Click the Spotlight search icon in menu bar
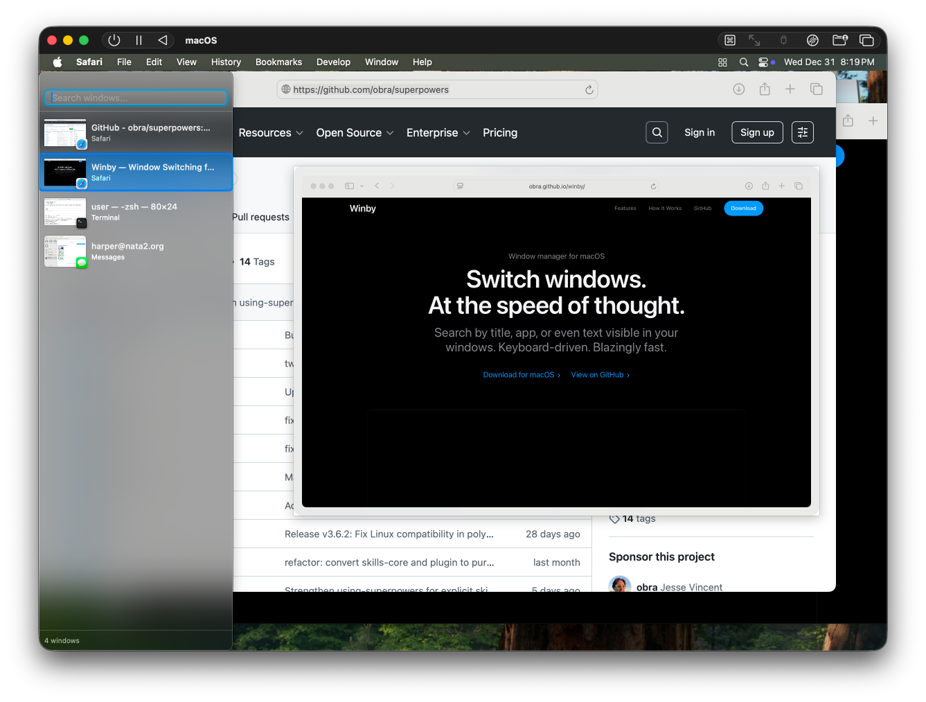The image size is (926, 702). click(744, 62)
